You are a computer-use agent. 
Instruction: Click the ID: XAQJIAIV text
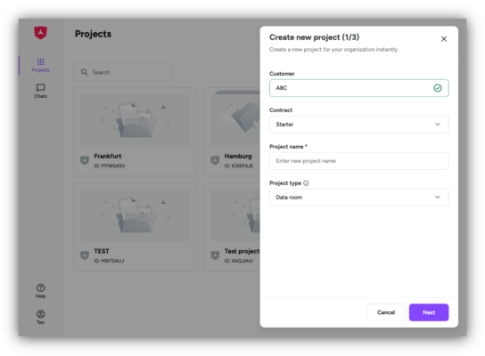click(x=239, y=261)
